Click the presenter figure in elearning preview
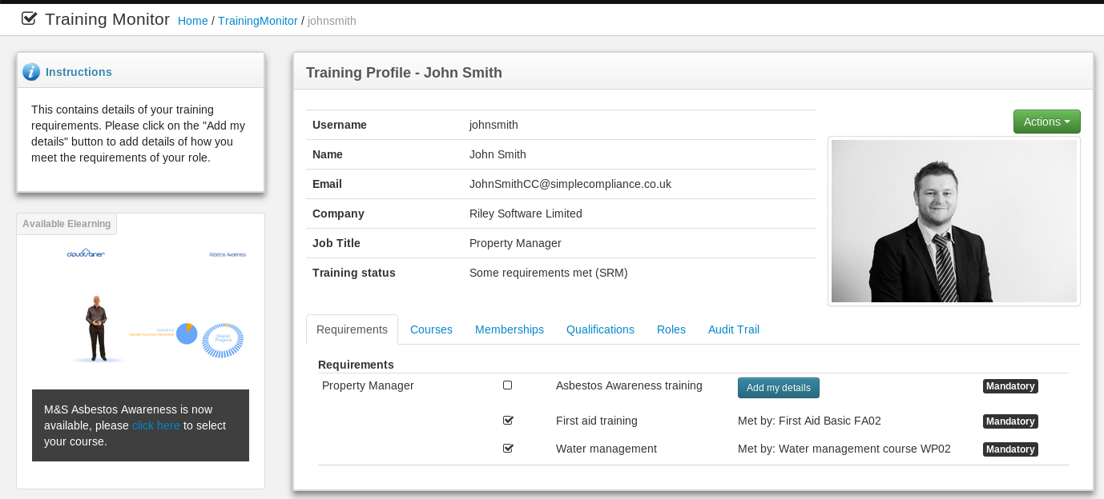 click(97, 328)
